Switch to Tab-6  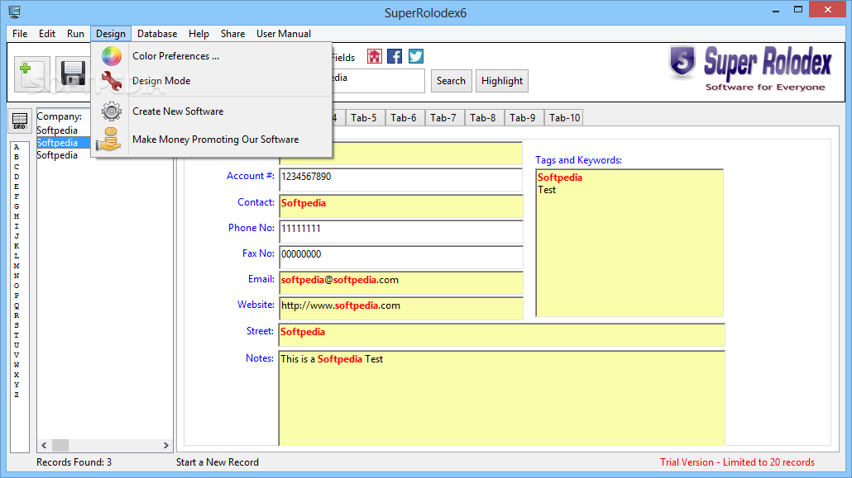pos(404,118)
